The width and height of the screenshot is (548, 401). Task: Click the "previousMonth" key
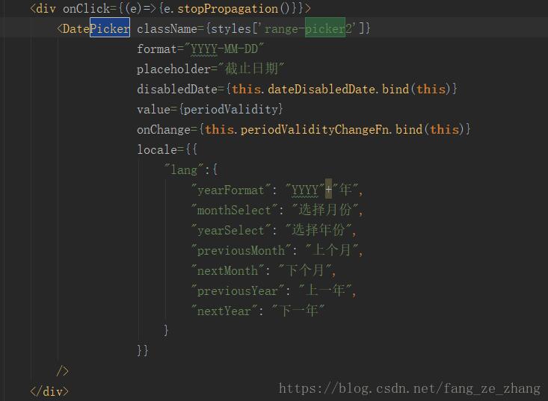241,251
